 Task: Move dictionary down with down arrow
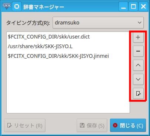click(138, 79)
